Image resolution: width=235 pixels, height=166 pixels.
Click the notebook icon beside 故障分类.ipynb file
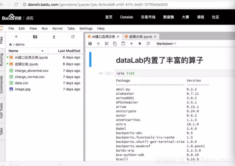point(11,64)
